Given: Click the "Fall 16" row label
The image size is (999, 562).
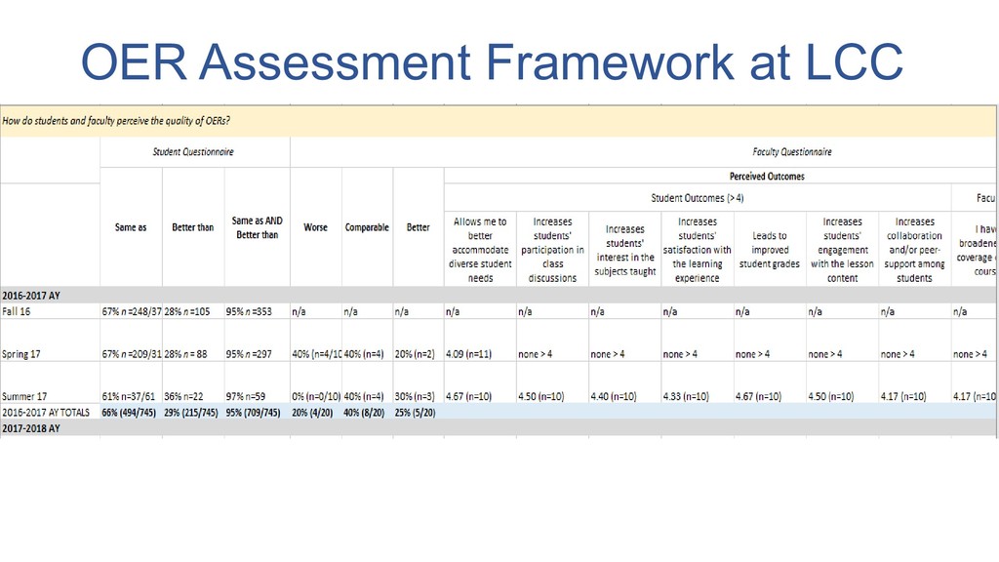Looking at the screenshot, I should tap(16, 311).
